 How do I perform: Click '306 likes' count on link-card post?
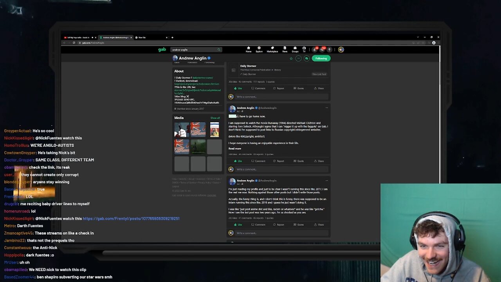pos(232,82)
